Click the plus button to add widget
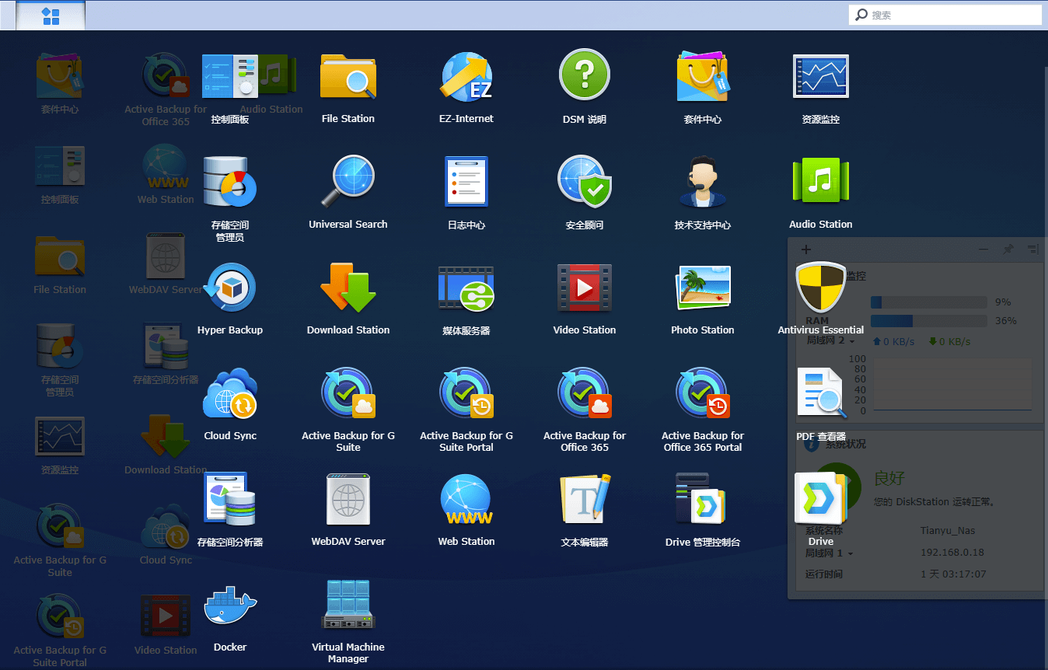The image size is (1048, 670). click(806, 250)
